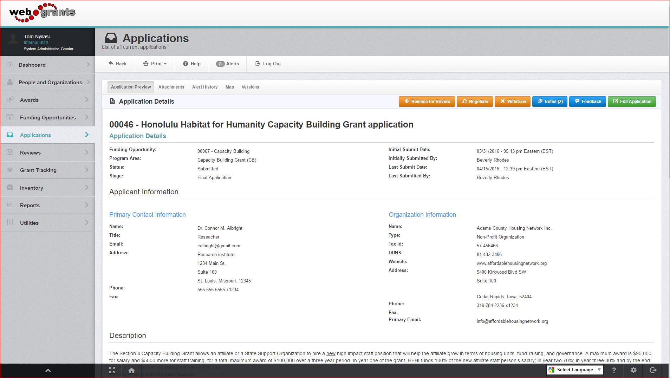This screenshot has width=670, height=378.
Task: Open the Versions tab
Action: click(250, 87)
